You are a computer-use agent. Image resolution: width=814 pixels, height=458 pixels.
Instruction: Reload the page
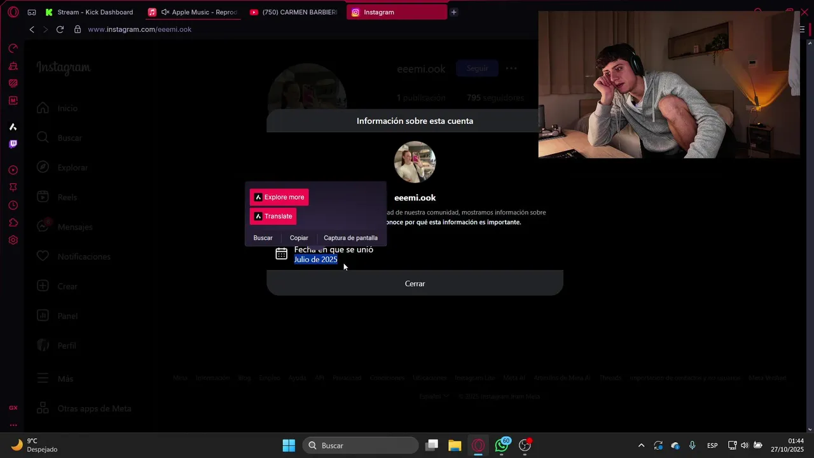60,29
